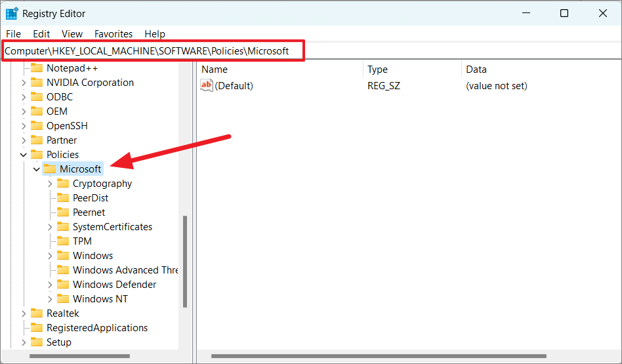Screen dimensions: 622x364
Task: Collapse the Microsoft key
Action: pyautogui.click(x=37, y=169)
